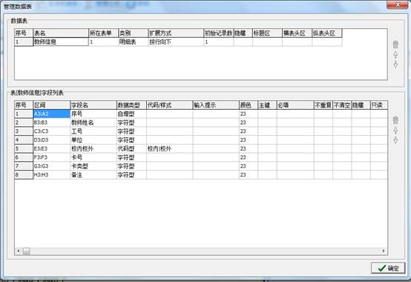Click the horizontal scrollbar right arrow
The width and height of the screenshot is (411, 282).
coord(384,251)
